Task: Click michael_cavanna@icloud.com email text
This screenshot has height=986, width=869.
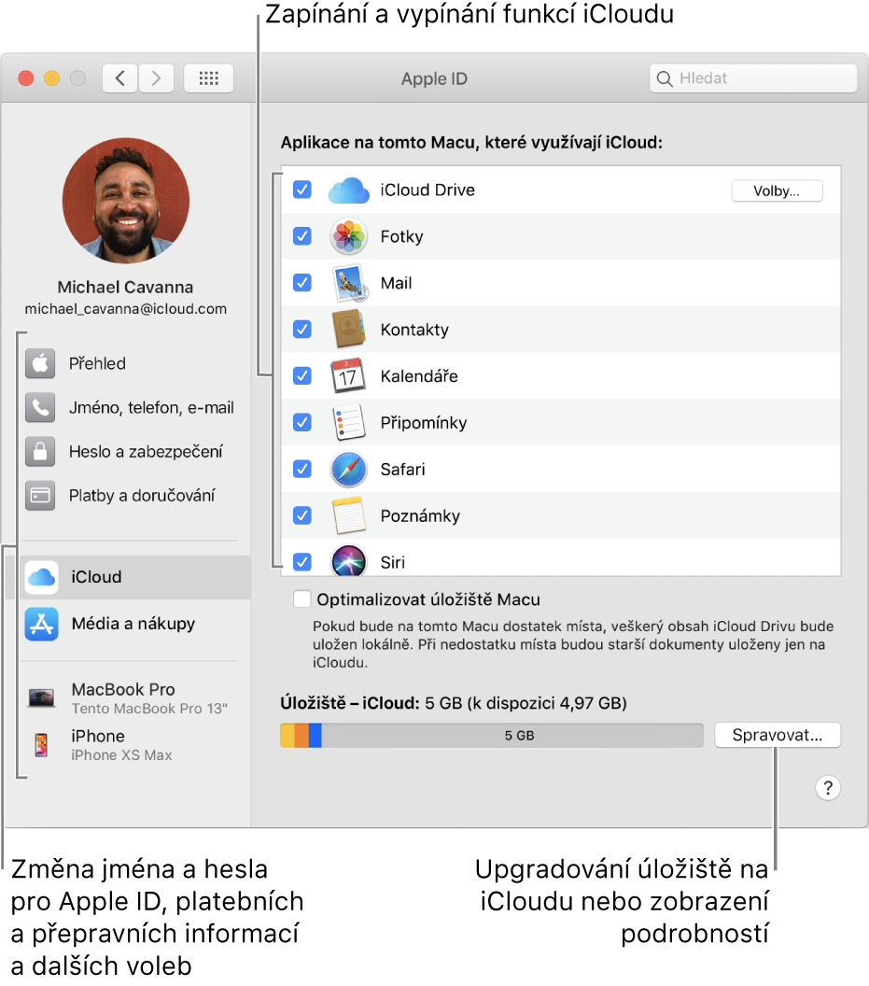Action: pos(126,309)
